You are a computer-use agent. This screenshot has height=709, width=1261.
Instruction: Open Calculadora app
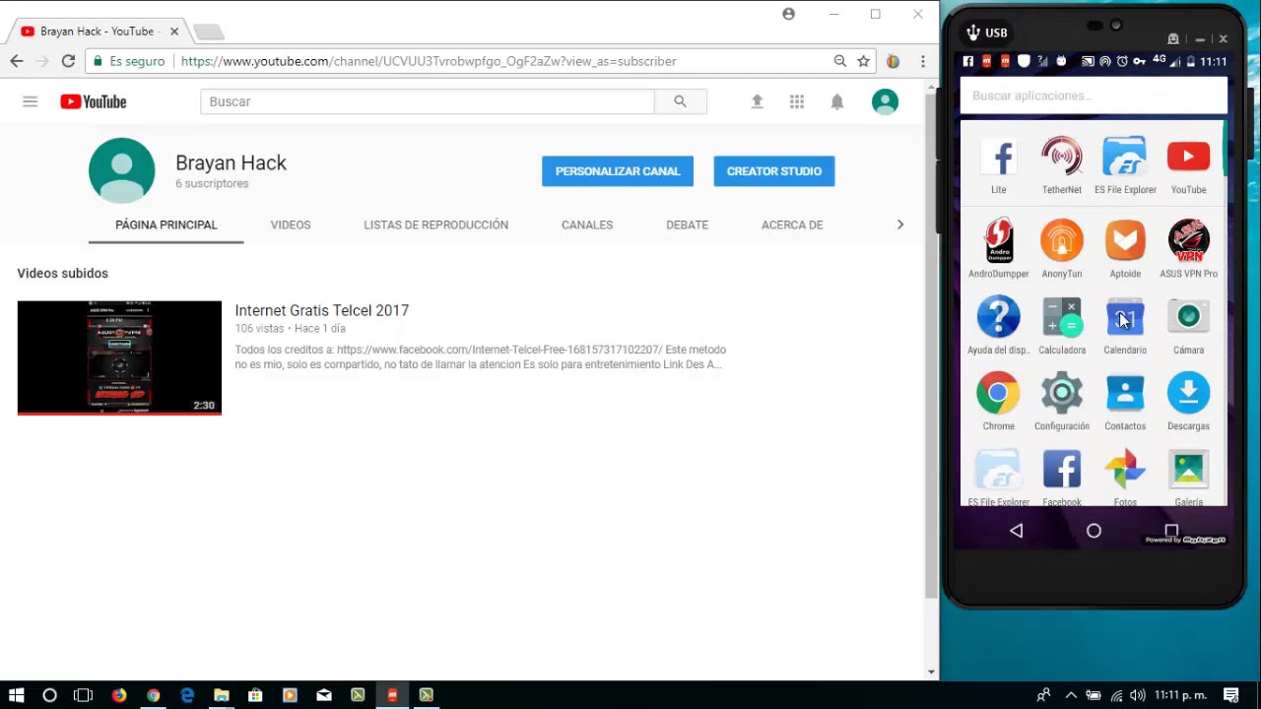click(1062, 325)
